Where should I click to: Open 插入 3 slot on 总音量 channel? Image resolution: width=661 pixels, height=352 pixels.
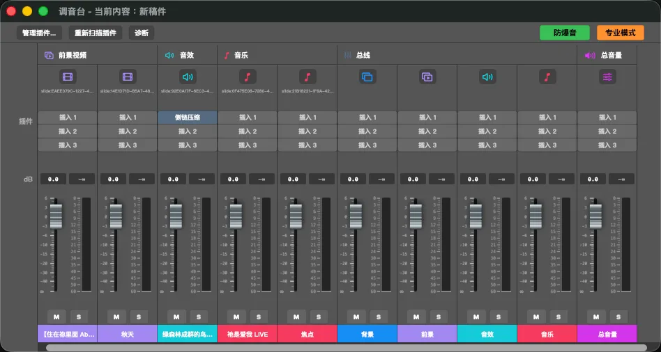pyautogui.click(x=607, y=145)
